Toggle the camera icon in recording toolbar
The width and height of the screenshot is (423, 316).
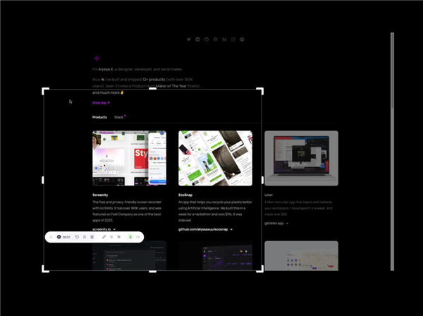click(138, 237)
